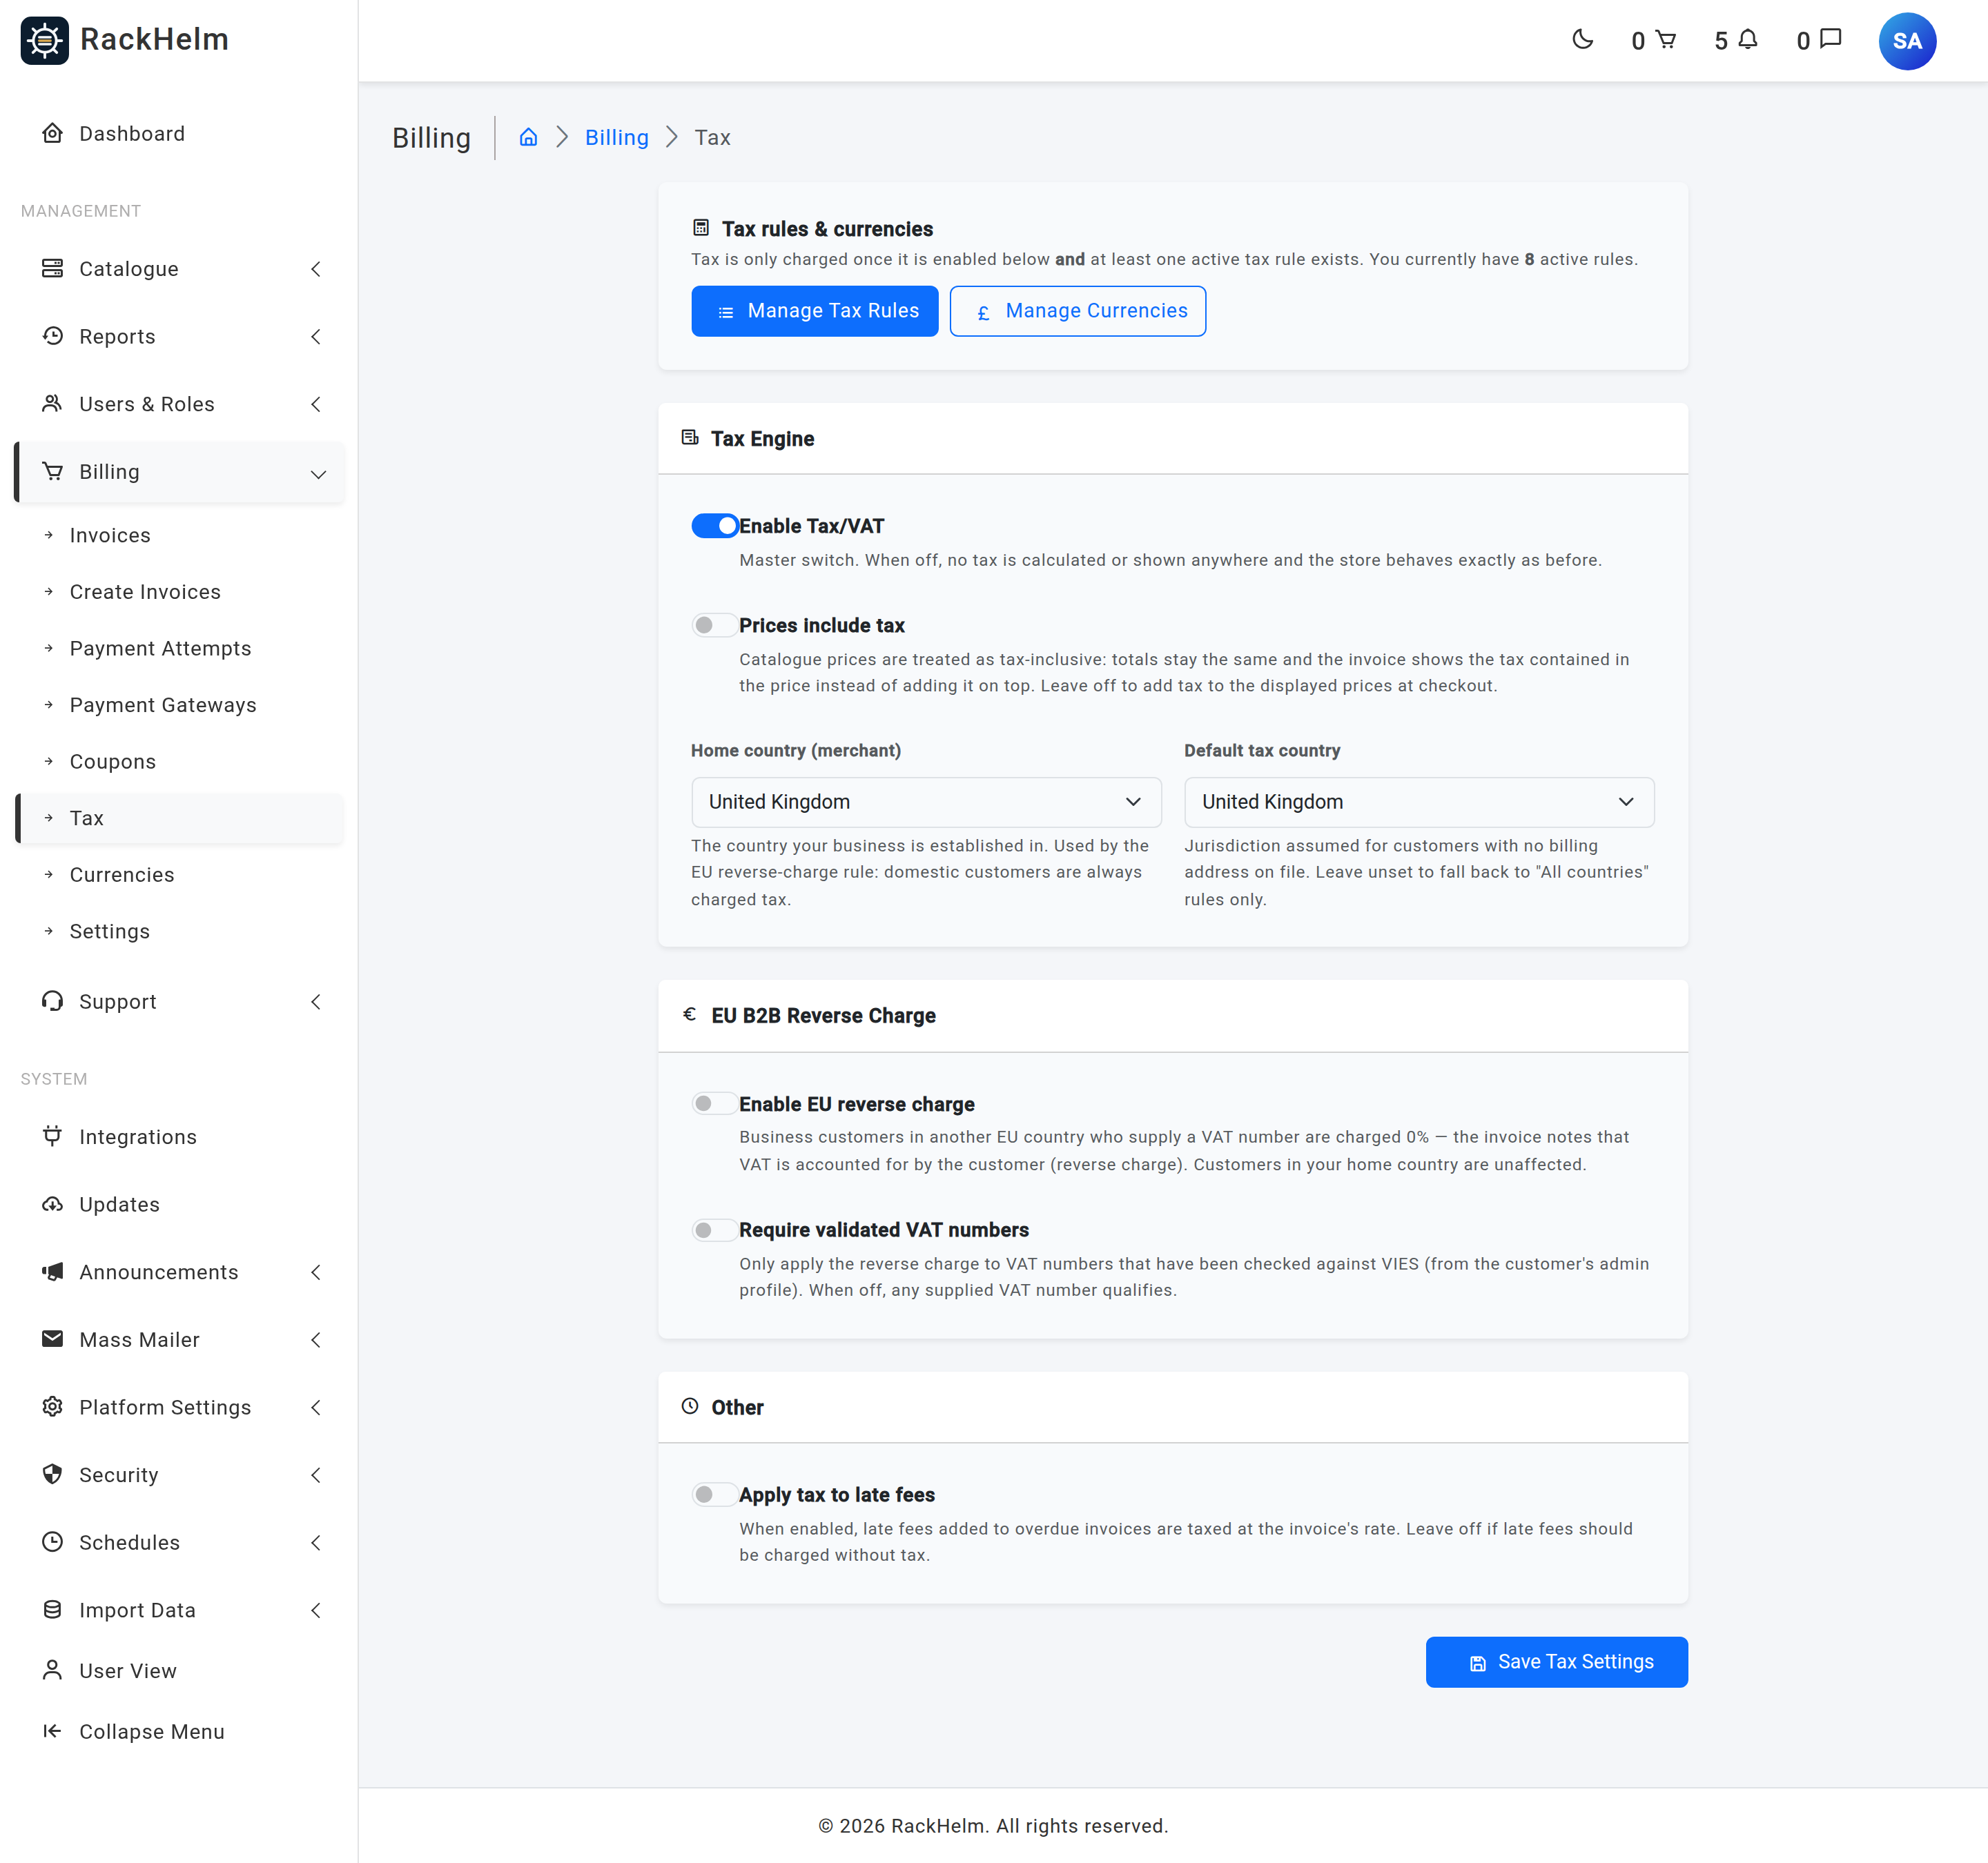Image resolution: width=1988 pixels, height=1863 pixels.
Task: Disable the Enable Tax/VAT switch
Action: [715, 526]
